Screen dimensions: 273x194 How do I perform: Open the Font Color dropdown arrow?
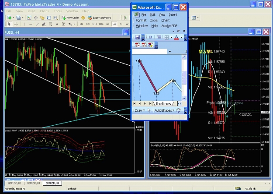pos(181,37)
